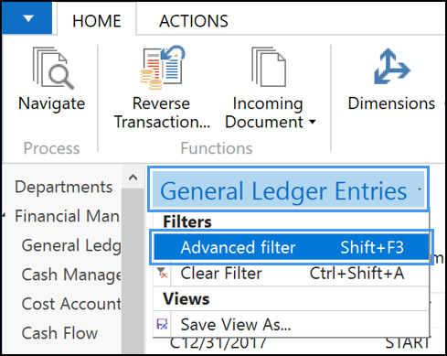Image resolution: width=447 pixels, height=356 pixels.
Task: Open the General Ledger Entries title dropdown
Action: tap(288, 189)
